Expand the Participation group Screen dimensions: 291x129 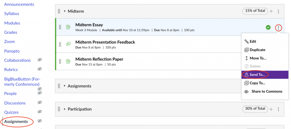tap(65, 109)
